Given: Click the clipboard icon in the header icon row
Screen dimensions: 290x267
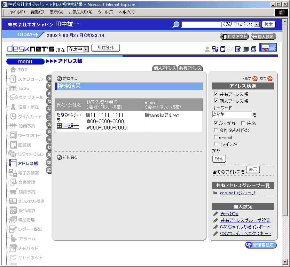Looking at the screenshot, I should pyautogui.click(x=223, y=49).
